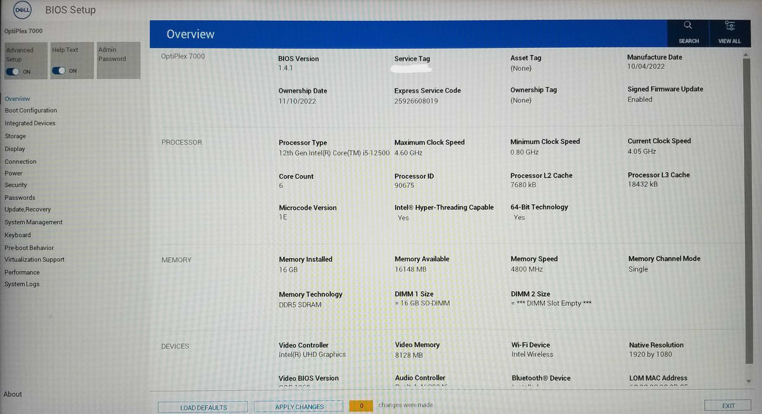Click Express Service Code 25926608019
Viewport: 762px width, 414px height.
(x=416, y=101)
